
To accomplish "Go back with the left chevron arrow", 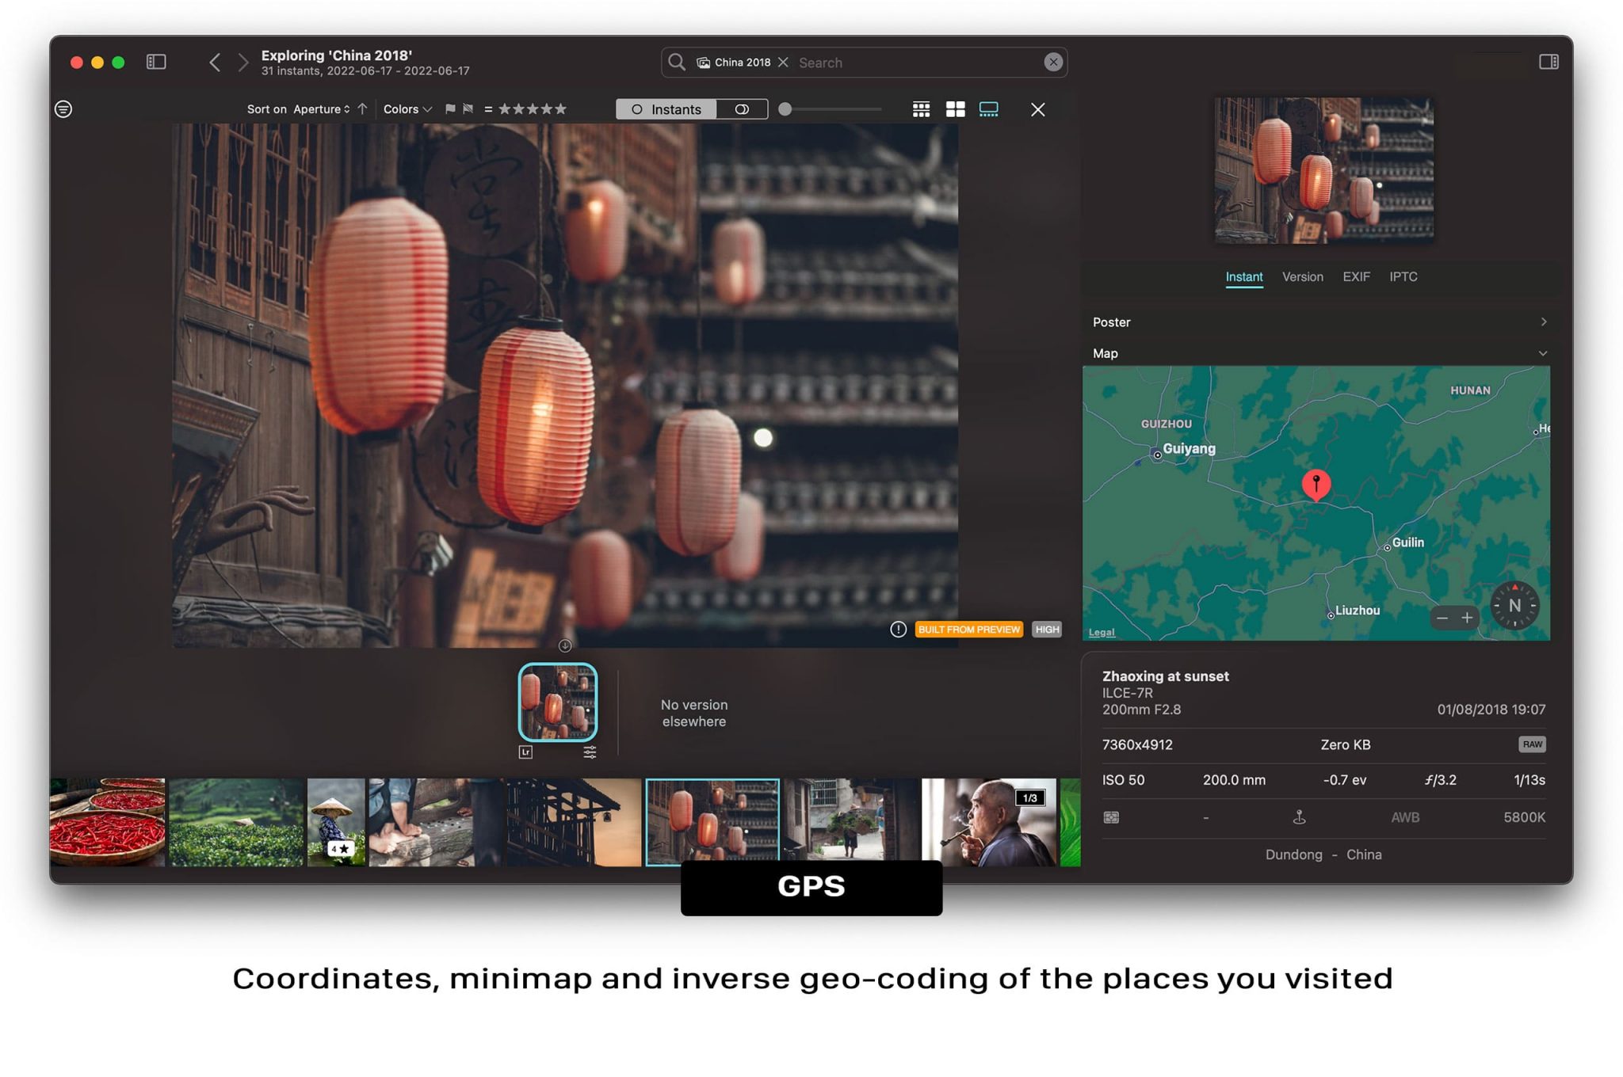I will pyautogui.click(x=214, y=62).
